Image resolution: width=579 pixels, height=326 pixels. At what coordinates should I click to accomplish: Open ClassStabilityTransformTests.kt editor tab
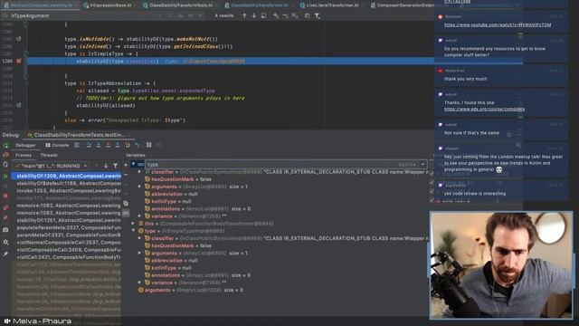181,5
